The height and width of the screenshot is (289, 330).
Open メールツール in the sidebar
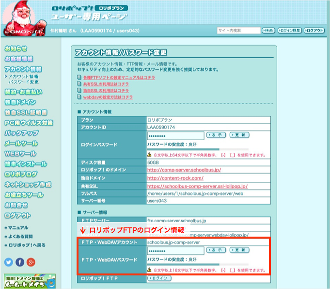click(x=21, y=144)
